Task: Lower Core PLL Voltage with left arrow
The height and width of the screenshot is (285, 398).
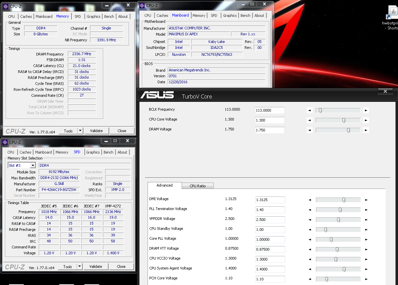Action: coord(310,239)
